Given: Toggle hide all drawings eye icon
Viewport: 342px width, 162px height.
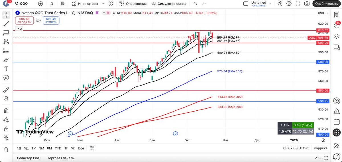Looking at the screenshot, I should (6, 137).
